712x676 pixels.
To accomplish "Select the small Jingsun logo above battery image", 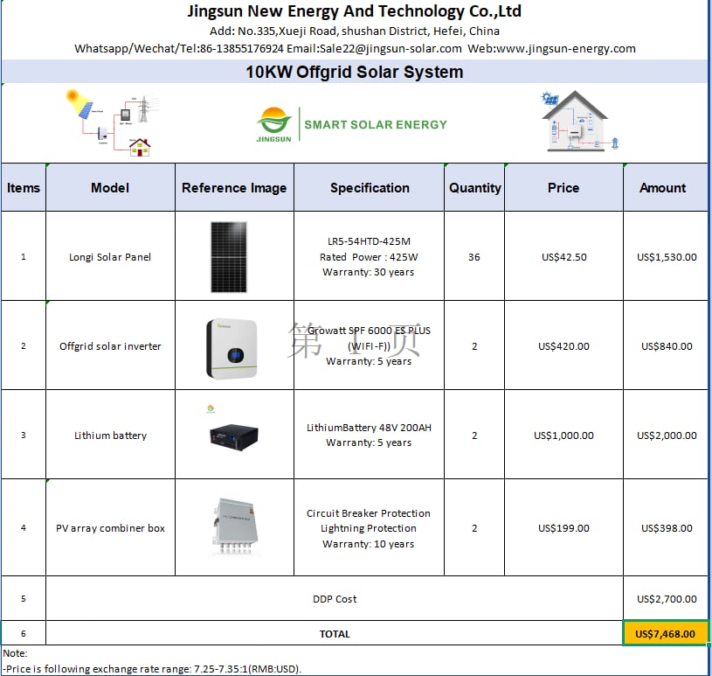I will click(x=211, y=408).
